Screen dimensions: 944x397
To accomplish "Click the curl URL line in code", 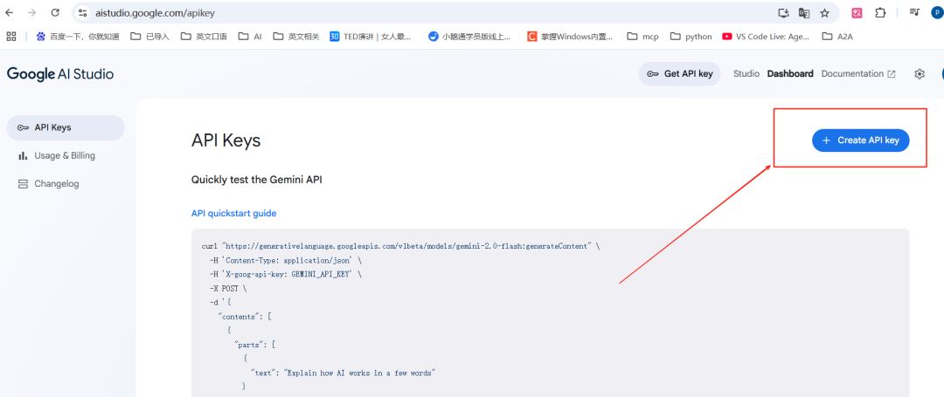I will [400, 246].
